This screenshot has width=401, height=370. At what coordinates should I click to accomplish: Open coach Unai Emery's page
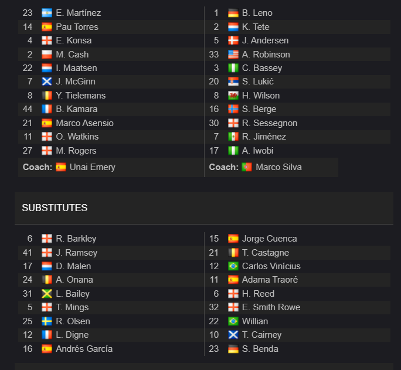pyautogui.click(x=93, y=167)
